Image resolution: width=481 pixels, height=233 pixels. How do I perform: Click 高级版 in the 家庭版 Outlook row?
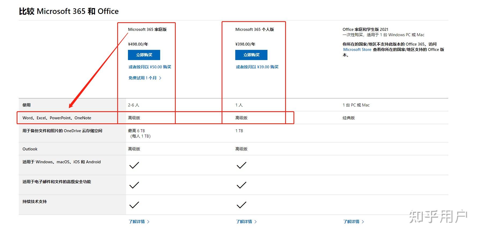click(x=134, y=149)
